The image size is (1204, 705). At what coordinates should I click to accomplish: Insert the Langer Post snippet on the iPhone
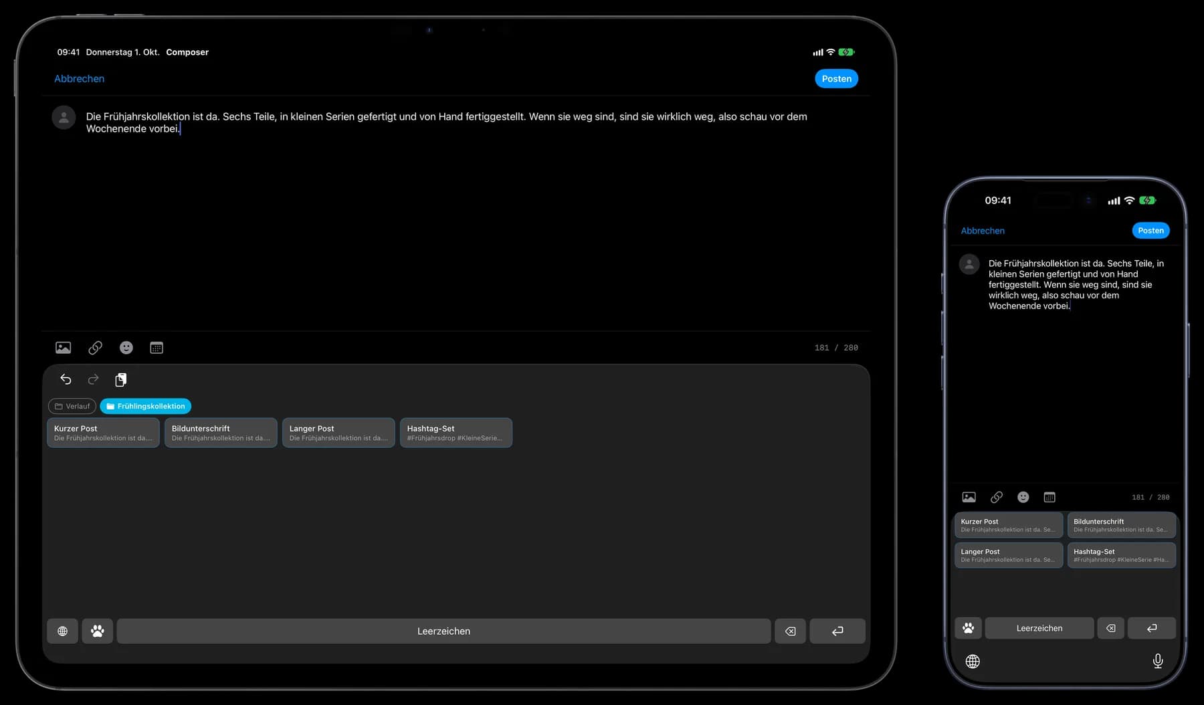click(x=1009, y=555)
